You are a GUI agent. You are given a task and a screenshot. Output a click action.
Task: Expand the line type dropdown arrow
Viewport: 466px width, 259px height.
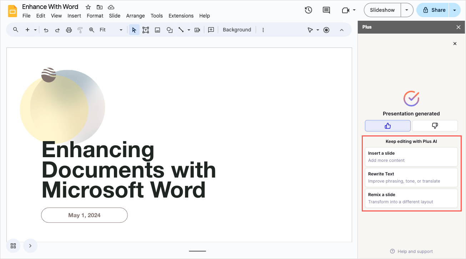189,30
